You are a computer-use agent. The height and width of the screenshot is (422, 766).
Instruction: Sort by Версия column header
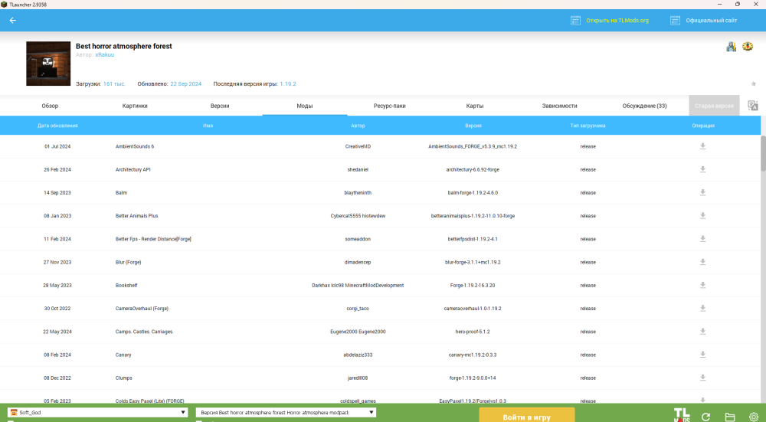[x=473, y=126]
